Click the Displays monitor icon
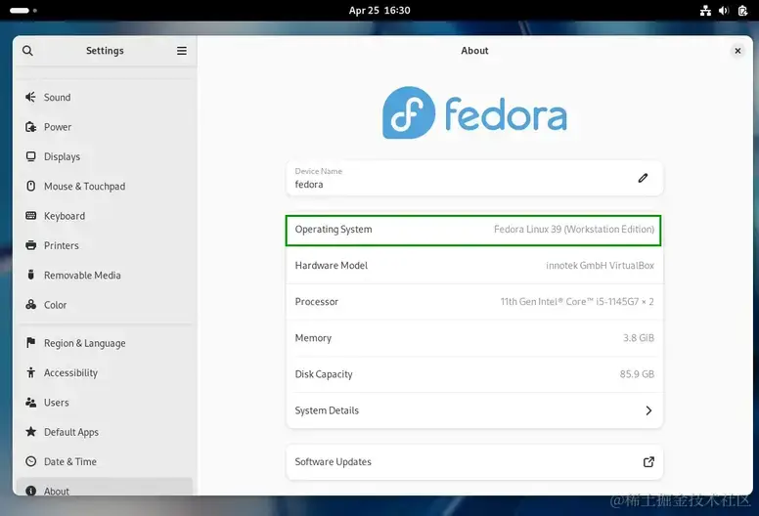The height and width of the screenshot is (516, 759). (30, 156)
